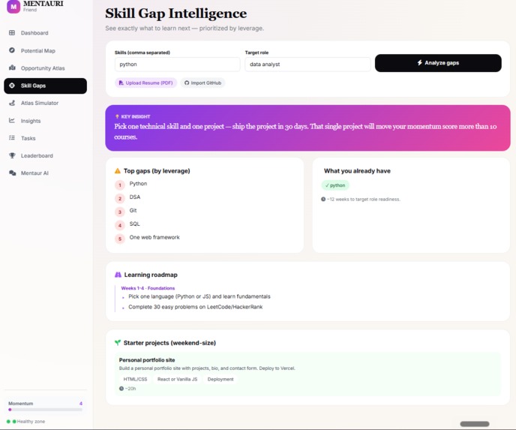The height and width of the screenshot is (430, 516).
Task: Click gap number 4 badge for SQL
Action: 120,226
